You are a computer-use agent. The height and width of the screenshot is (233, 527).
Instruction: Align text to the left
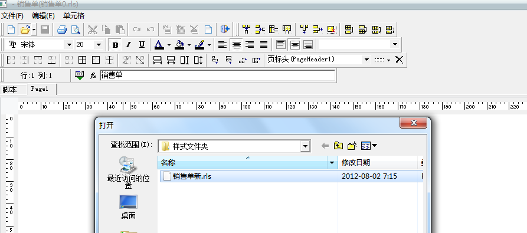[222, 44]
